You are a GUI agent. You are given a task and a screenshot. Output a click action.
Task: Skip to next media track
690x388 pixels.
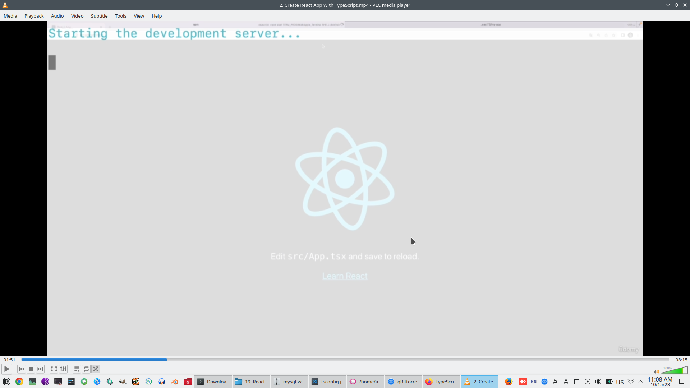(40, 369)
